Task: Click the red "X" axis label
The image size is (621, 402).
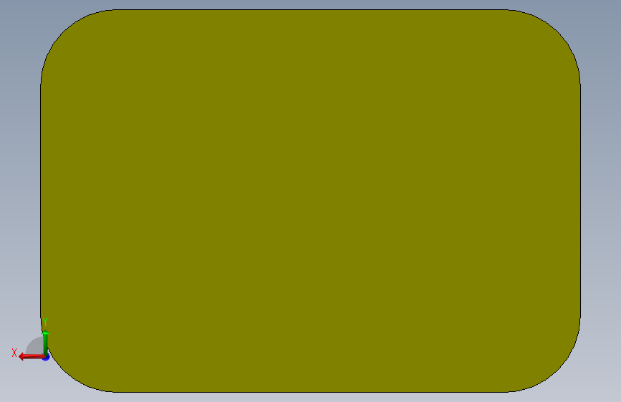Action: click(14, 353)
